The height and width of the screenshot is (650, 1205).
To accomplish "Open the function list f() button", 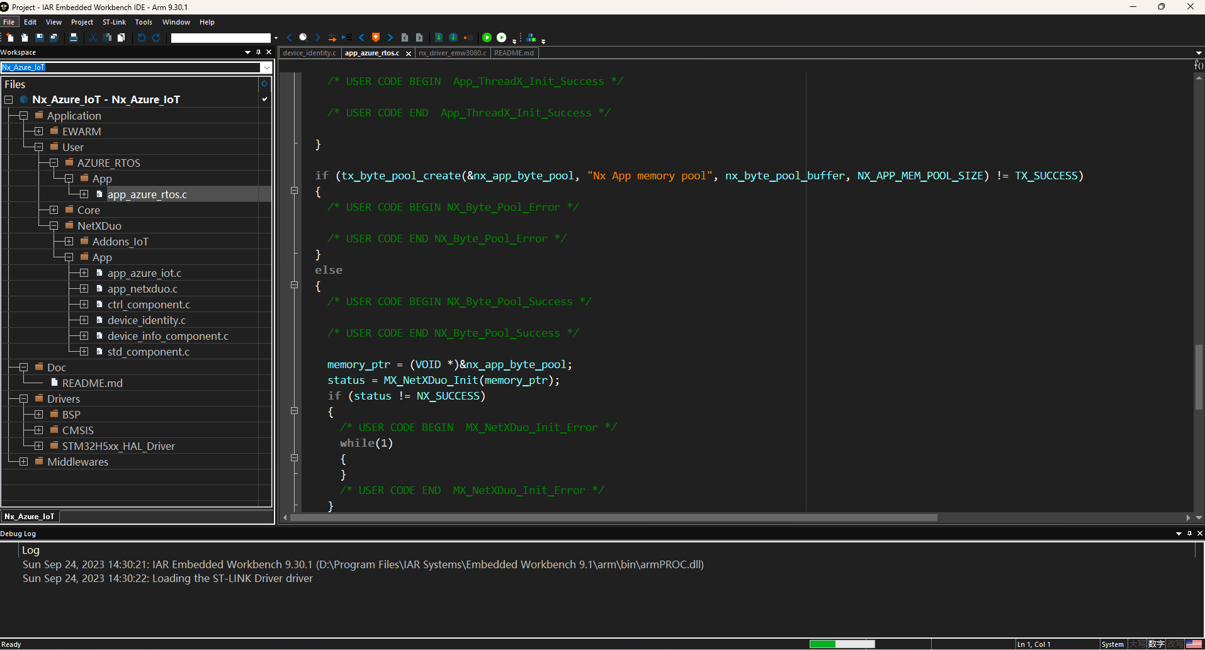I will [1199, 65].
